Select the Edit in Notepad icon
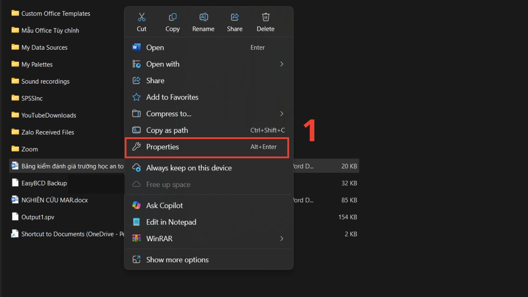 [x=137, y=222]
